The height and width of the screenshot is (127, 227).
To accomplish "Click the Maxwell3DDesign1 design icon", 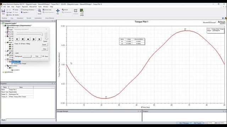I will click(x=6, y=25).
